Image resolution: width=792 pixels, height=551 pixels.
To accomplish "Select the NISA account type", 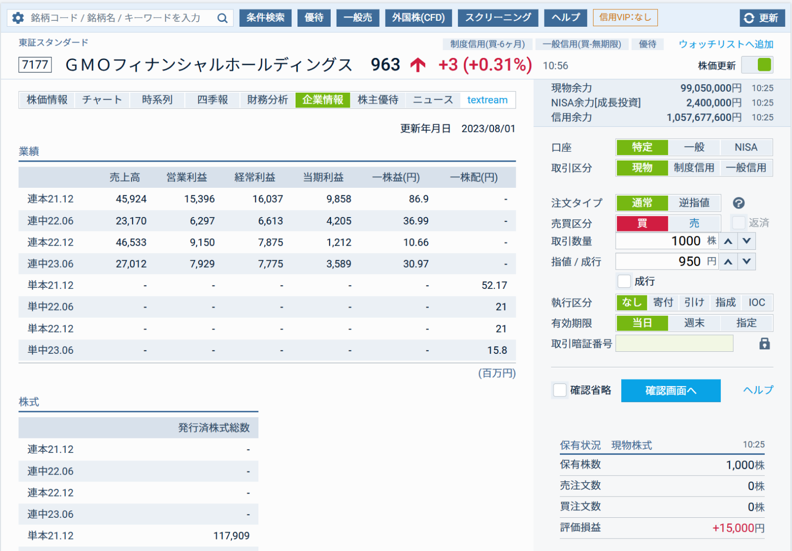I will [745, 147].
